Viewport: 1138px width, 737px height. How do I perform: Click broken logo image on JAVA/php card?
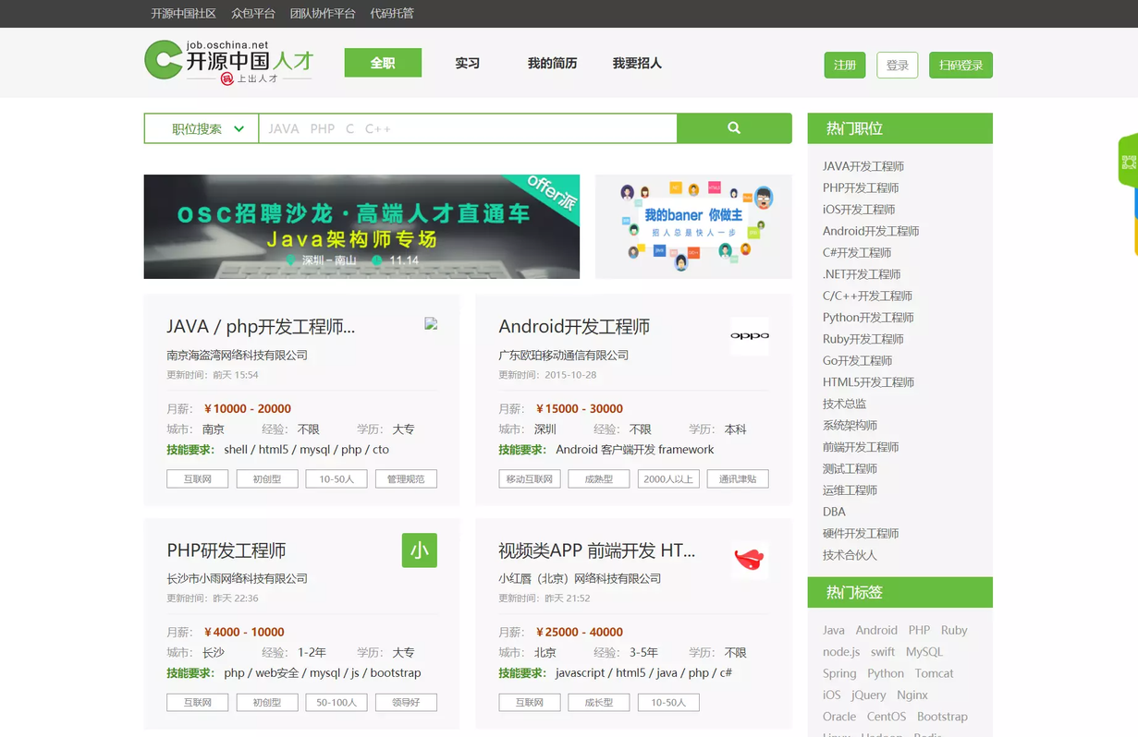coord(431,323)
